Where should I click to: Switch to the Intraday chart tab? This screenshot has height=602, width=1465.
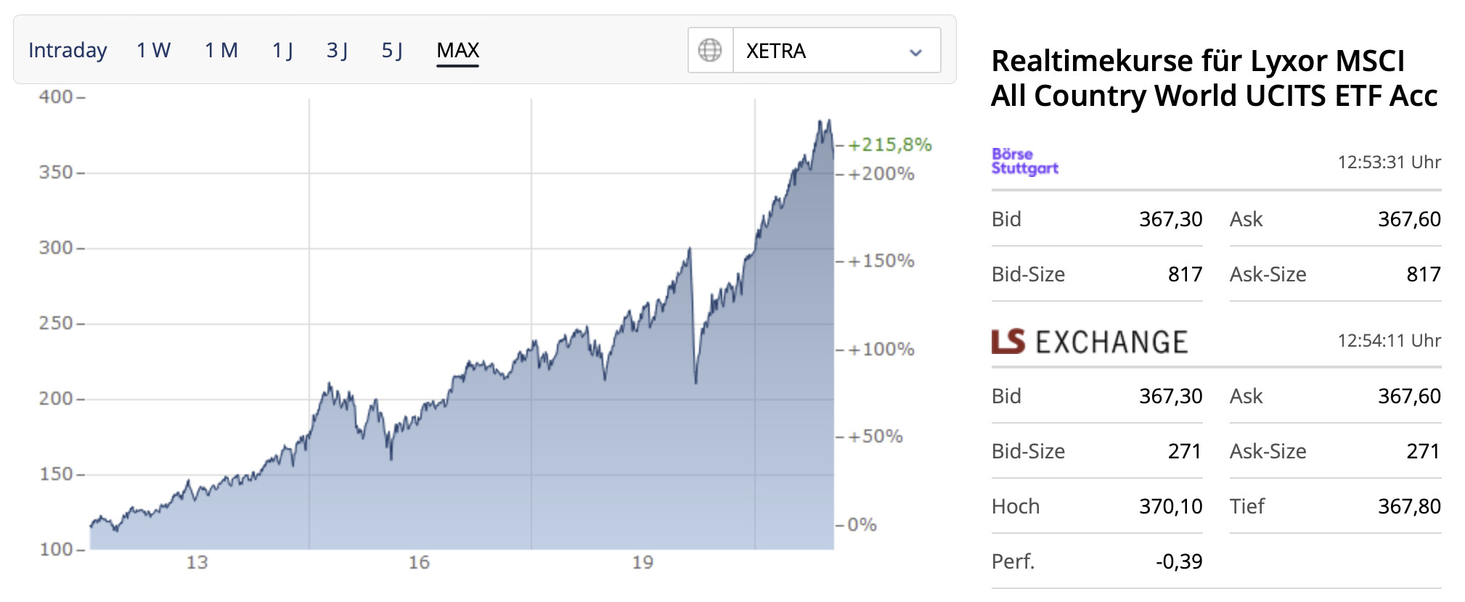point(68,50)
